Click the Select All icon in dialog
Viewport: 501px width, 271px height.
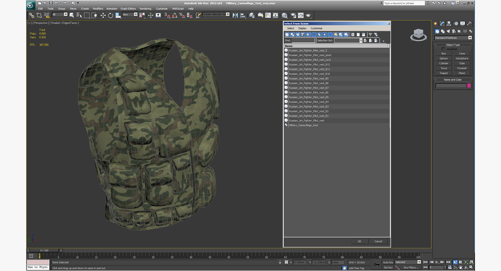point(353,35)
